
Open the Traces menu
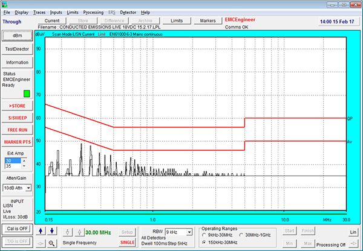click(x=39, y=12)
